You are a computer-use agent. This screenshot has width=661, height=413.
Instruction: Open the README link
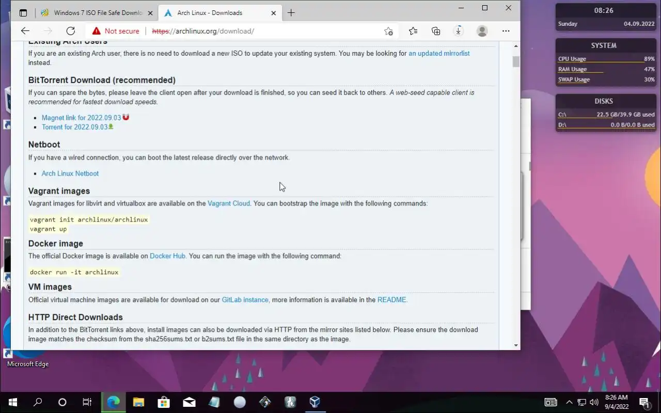391,300
